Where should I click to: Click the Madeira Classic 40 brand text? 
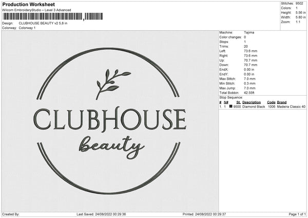tap(291, 106)
